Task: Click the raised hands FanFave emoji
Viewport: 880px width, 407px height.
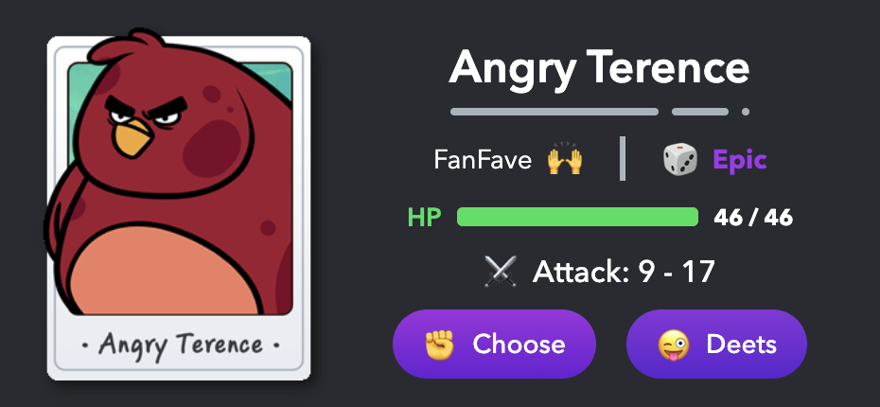Action: [x=565, y=159]
